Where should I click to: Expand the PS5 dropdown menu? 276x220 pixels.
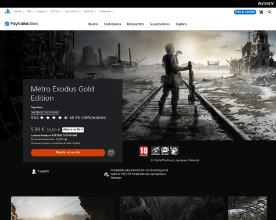point(31,12)
